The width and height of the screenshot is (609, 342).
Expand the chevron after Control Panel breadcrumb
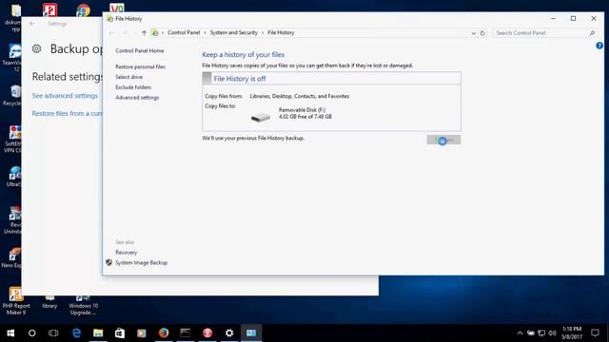tap(205, 33)
